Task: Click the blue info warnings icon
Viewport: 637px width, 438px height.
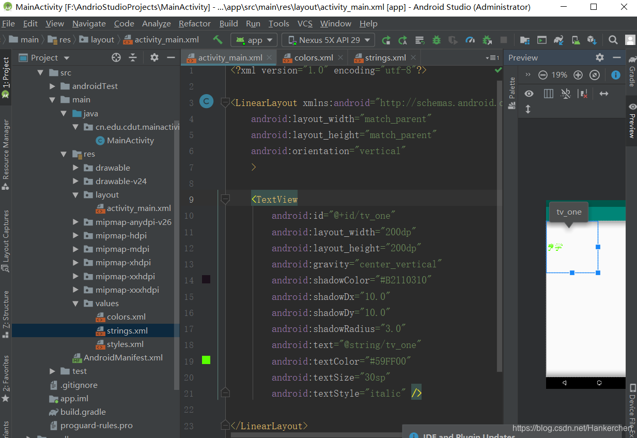Action: [616, 75]
